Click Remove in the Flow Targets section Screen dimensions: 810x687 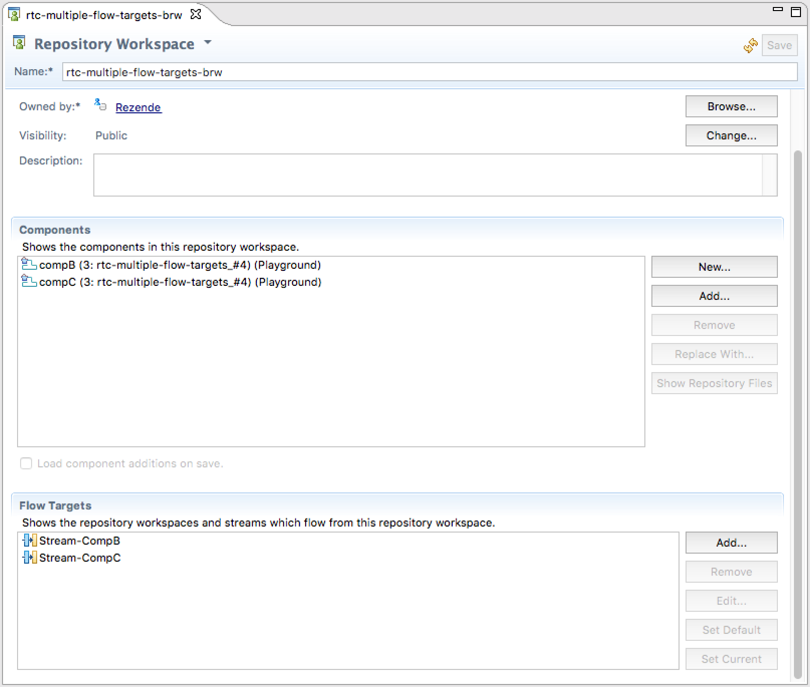click(731, 572)
